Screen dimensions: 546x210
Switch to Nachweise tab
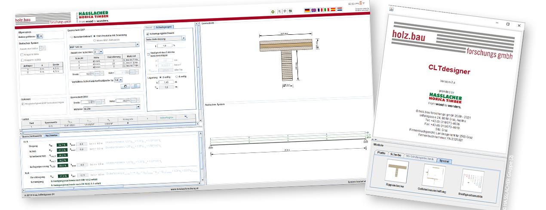(52, 135)
